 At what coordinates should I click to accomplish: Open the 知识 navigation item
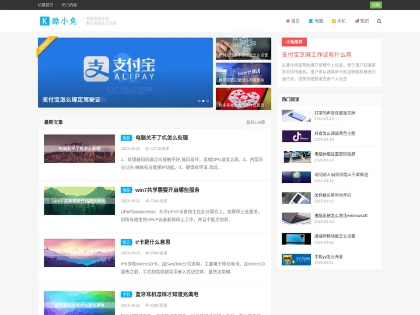point(362,21)
